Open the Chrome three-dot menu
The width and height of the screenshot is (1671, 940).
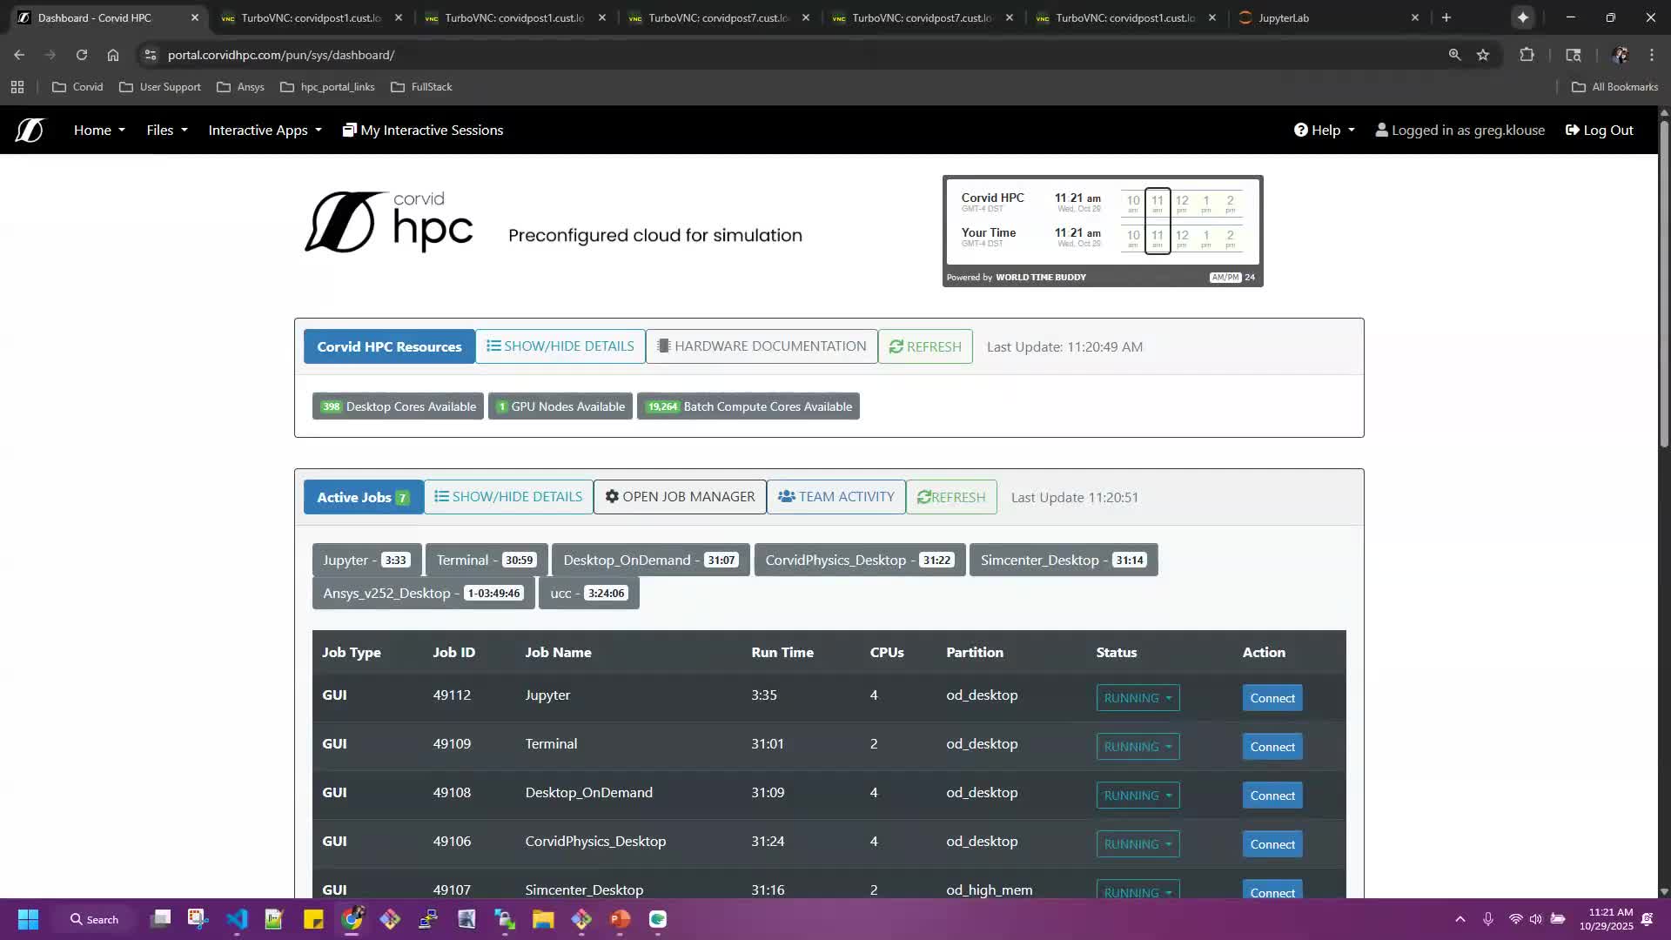click(x=1652, y=55)
